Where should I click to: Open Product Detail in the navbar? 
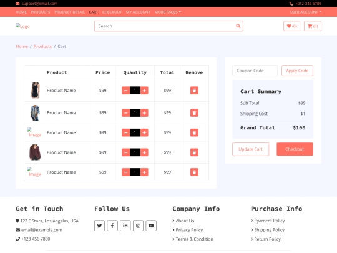(69, 12)
